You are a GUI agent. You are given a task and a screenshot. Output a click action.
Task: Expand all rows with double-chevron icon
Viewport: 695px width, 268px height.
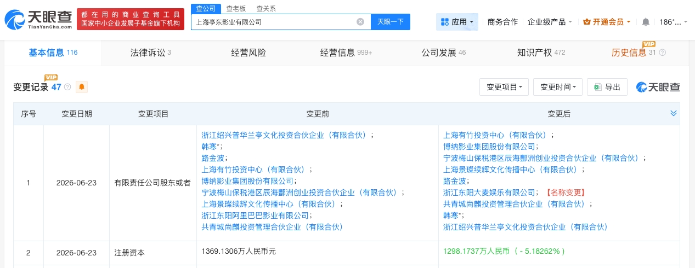pos(674,113)
